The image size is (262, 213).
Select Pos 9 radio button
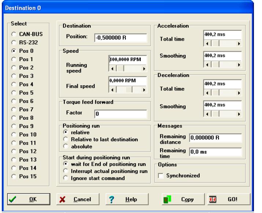click(x=14, y=126)
